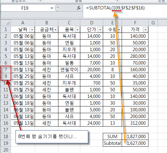Open the Name Box dropdown arrow
Screen dimensions: 167x153
[x=52, y=8]
